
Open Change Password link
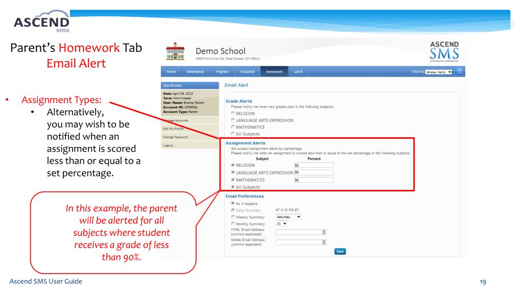click(x=175, y=137)
